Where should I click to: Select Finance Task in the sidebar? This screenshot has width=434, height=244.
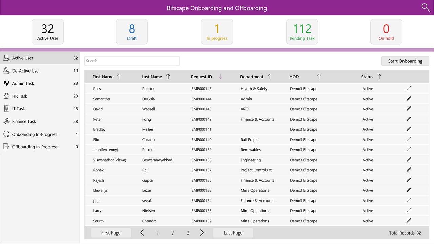point(40,121)
